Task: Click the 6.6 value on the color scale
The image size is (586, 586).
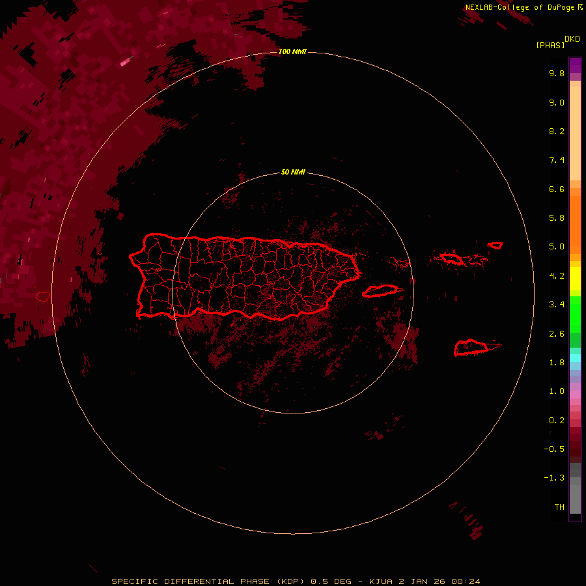Action: [x=557, y=189]
